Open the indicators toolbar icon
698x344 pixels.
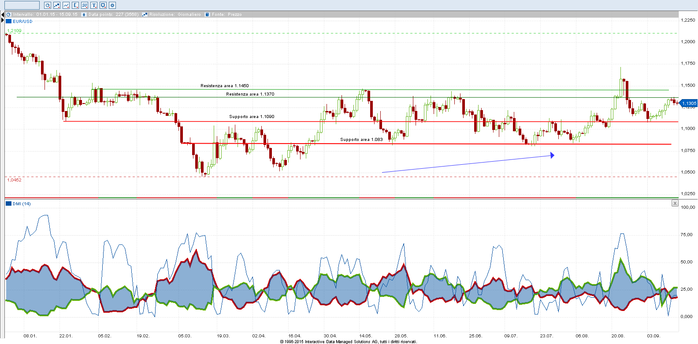click(x=85, y=5)
